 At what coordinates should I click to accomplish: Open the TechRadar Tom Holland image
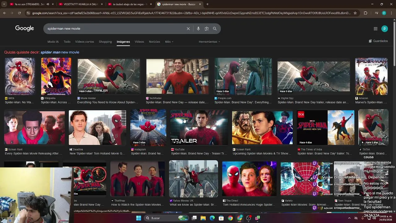click(177, 76)
